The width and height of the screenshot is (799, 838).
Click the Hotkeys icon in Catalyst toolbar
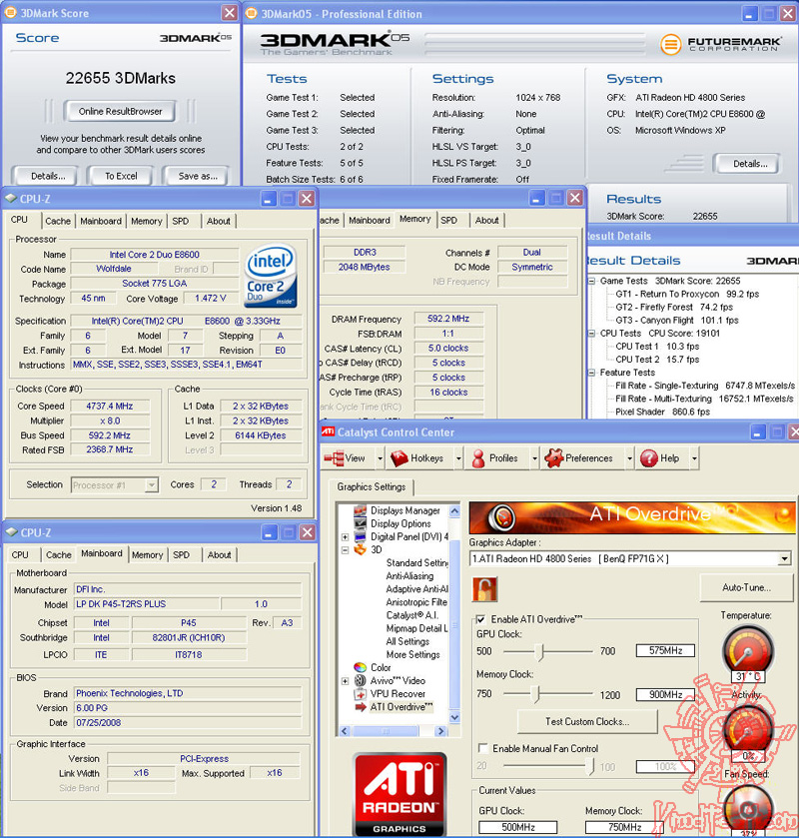tap(399, 458)
